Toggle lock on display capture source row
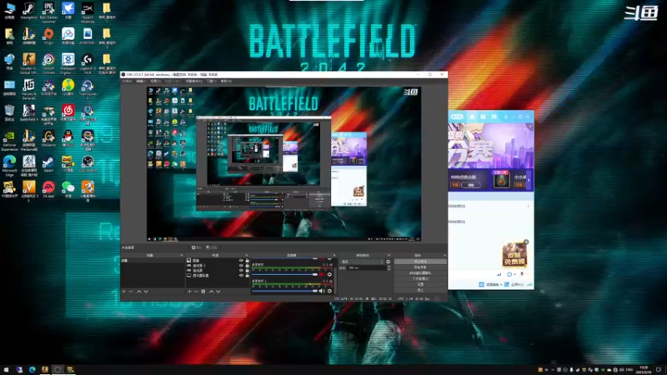The image size is (667, 375). pyautogui.click(x=247, y=276)
